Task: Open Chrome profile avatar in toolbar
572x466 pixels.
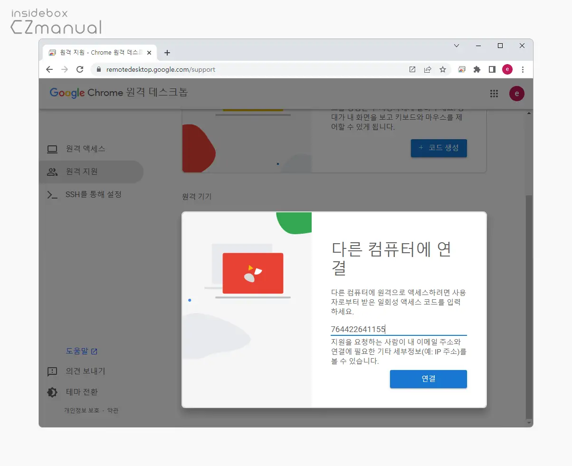Action: coord(507,69)
